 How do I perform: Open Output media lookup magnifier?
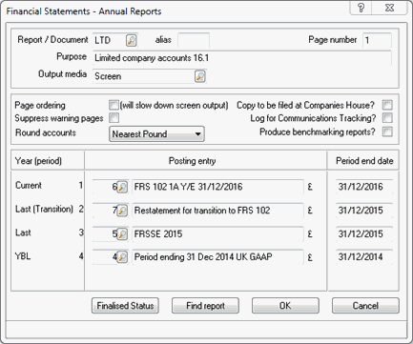click(200, 76)
